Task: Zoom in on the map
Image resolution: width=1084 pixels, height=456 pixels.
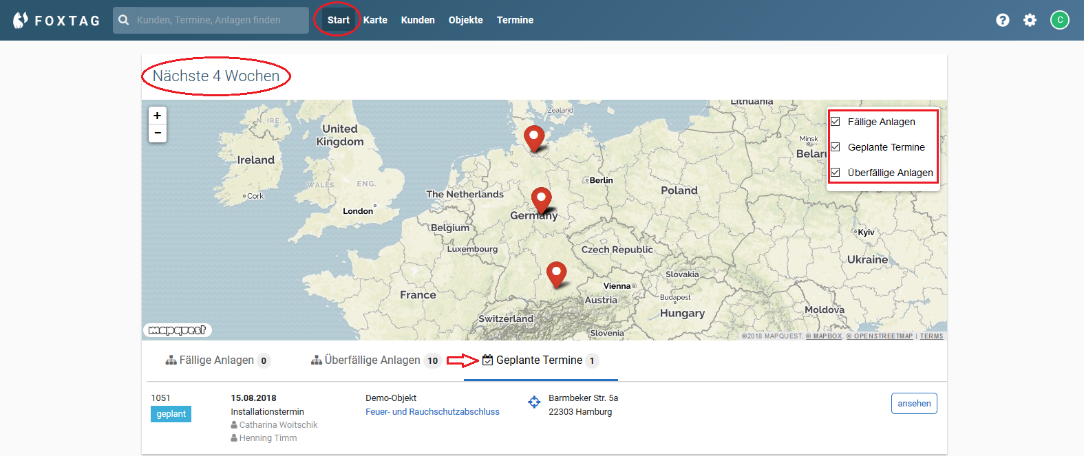Action: point(158,116)
